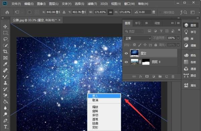The height and width of the screenshot is (131, 201).
Task: Select the 图层 0 layer mask thumbnail
Action: click(x=146, y=62)
